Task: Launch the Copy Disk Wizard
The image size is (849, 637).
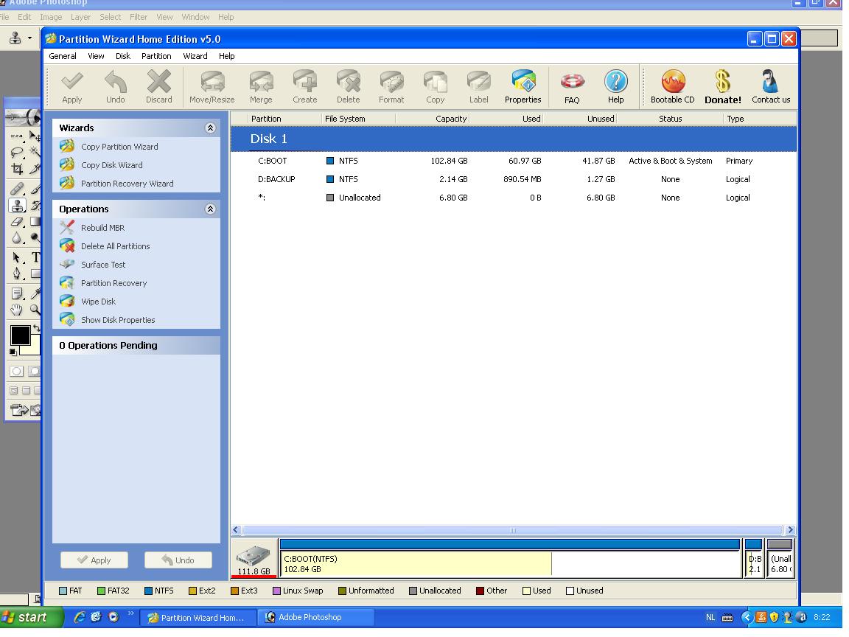Action: [x=111, y=165]
